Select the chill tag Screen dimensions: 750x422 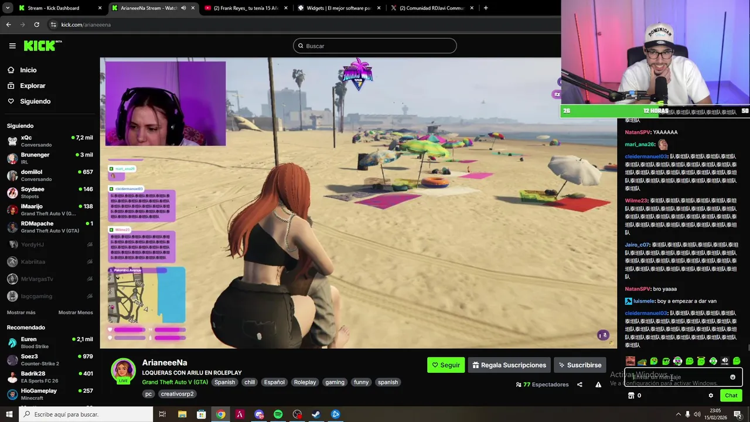click(250, 382)
